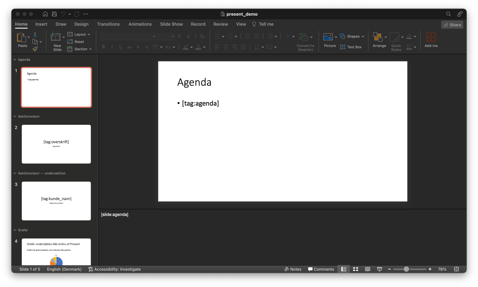Click the Tell me search box
This screenshot has width=478, height=287.
263,24
